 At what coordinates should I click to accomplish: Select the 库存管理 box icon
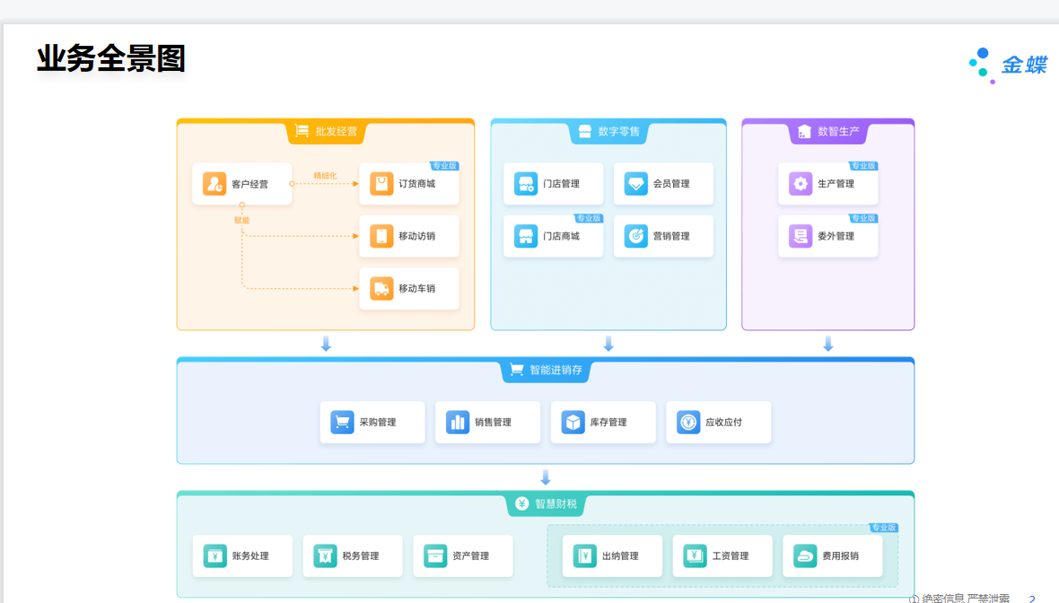point(573,422)
